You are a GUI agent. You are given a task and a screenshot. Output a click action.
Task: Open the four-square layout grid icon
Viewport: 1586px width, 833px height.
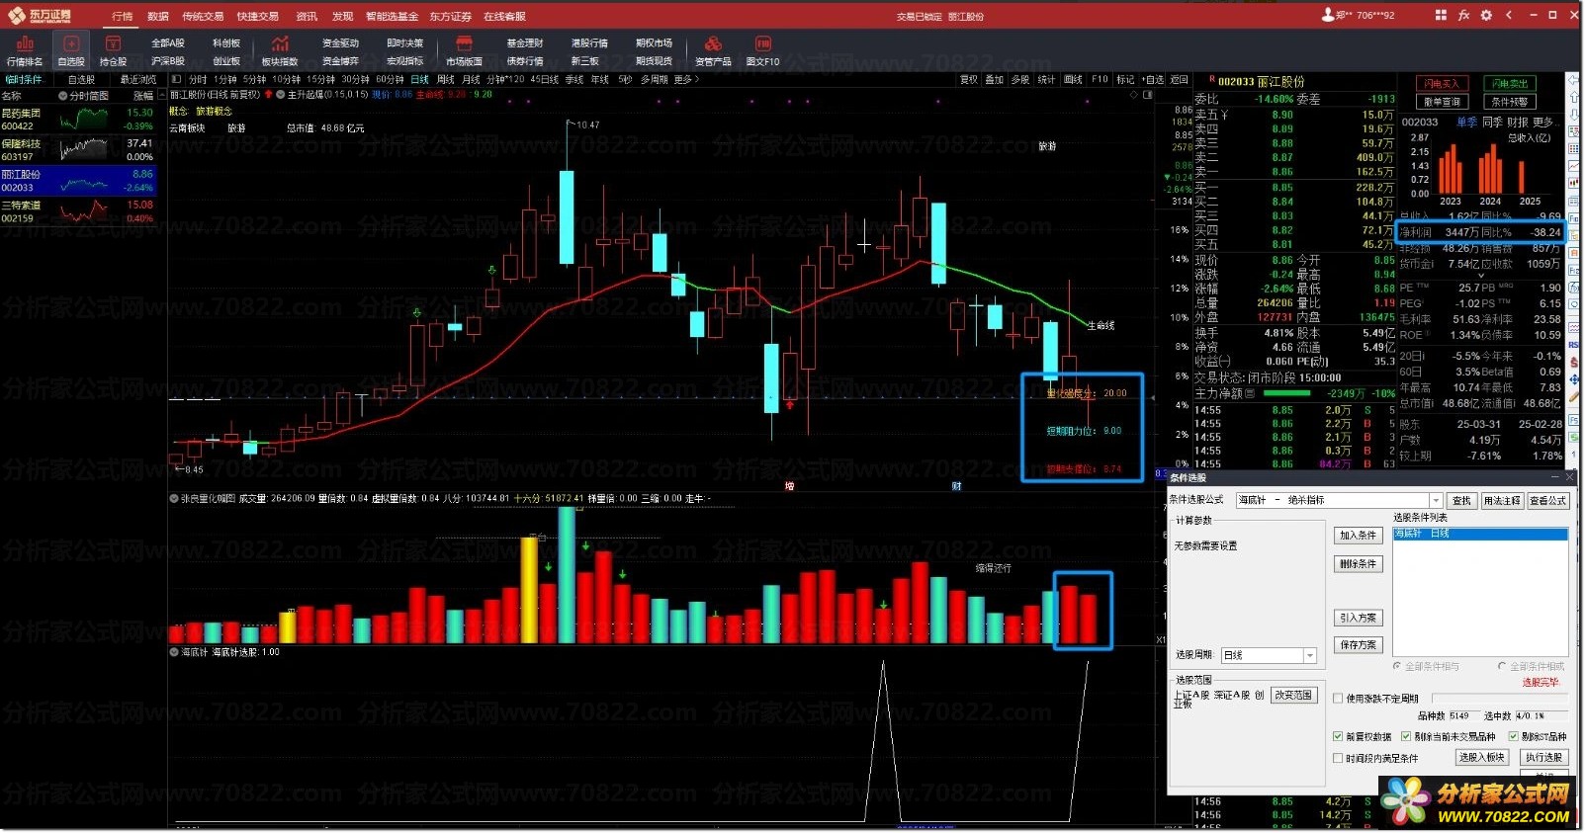click(x=1441, y=15)
